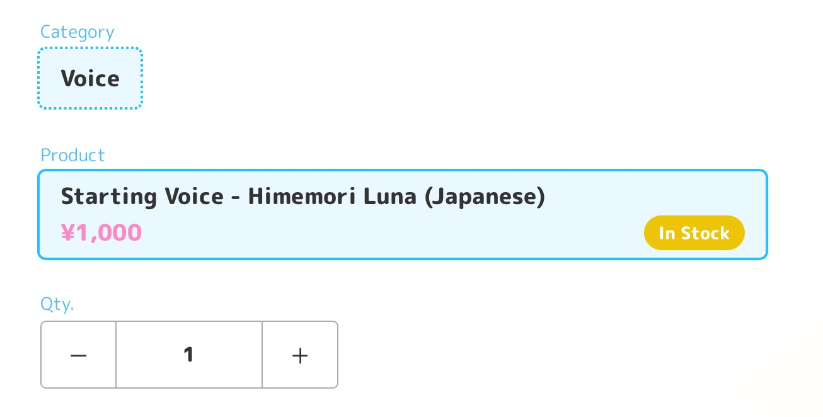
Task: Select the Voice category option
Action: (90, 79)
